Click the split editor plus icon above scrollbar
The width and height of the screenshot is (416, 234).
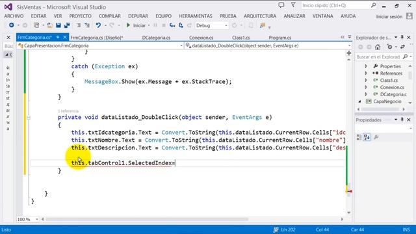tap(349, 53)
